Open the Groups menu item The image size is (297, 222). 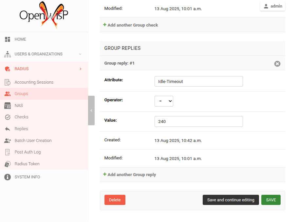tap(21, 94)
